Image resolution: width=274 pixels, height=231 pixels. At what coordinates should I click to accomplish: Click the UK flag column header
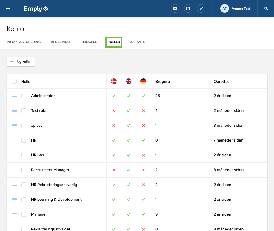(129, 81)
